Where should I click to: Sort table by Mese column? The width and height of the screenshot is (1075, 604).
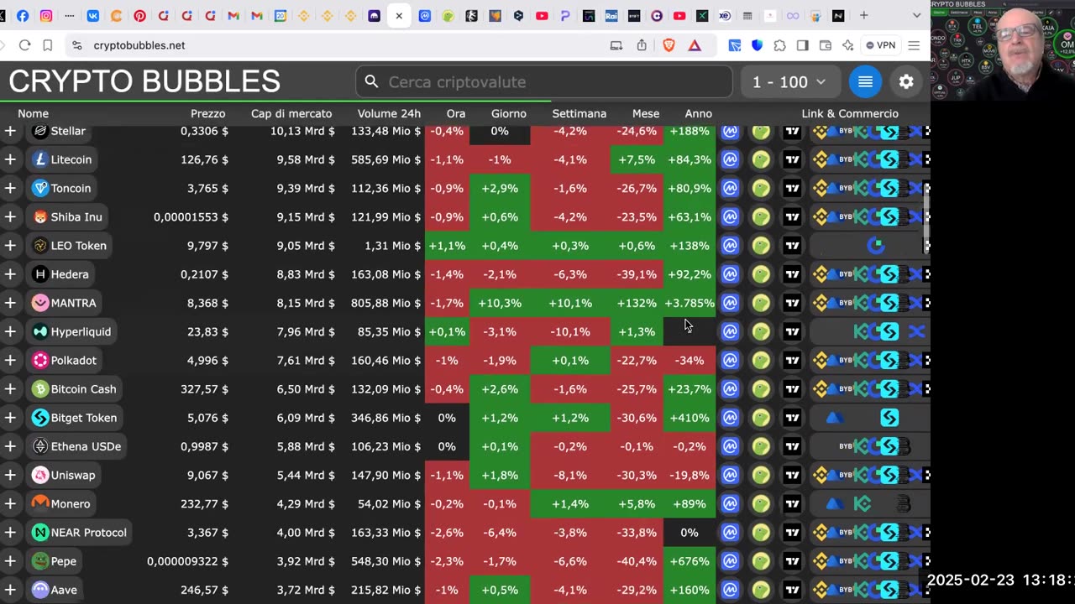click(646, 113)
